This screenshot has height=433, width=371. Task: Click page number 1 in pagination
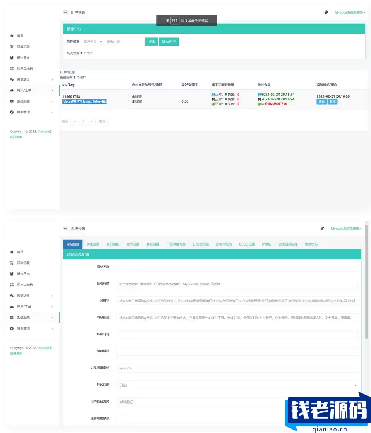point(83,122)
